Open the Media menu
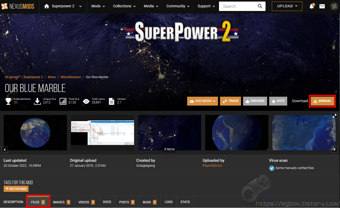The image size is (340, 208). 151,6
